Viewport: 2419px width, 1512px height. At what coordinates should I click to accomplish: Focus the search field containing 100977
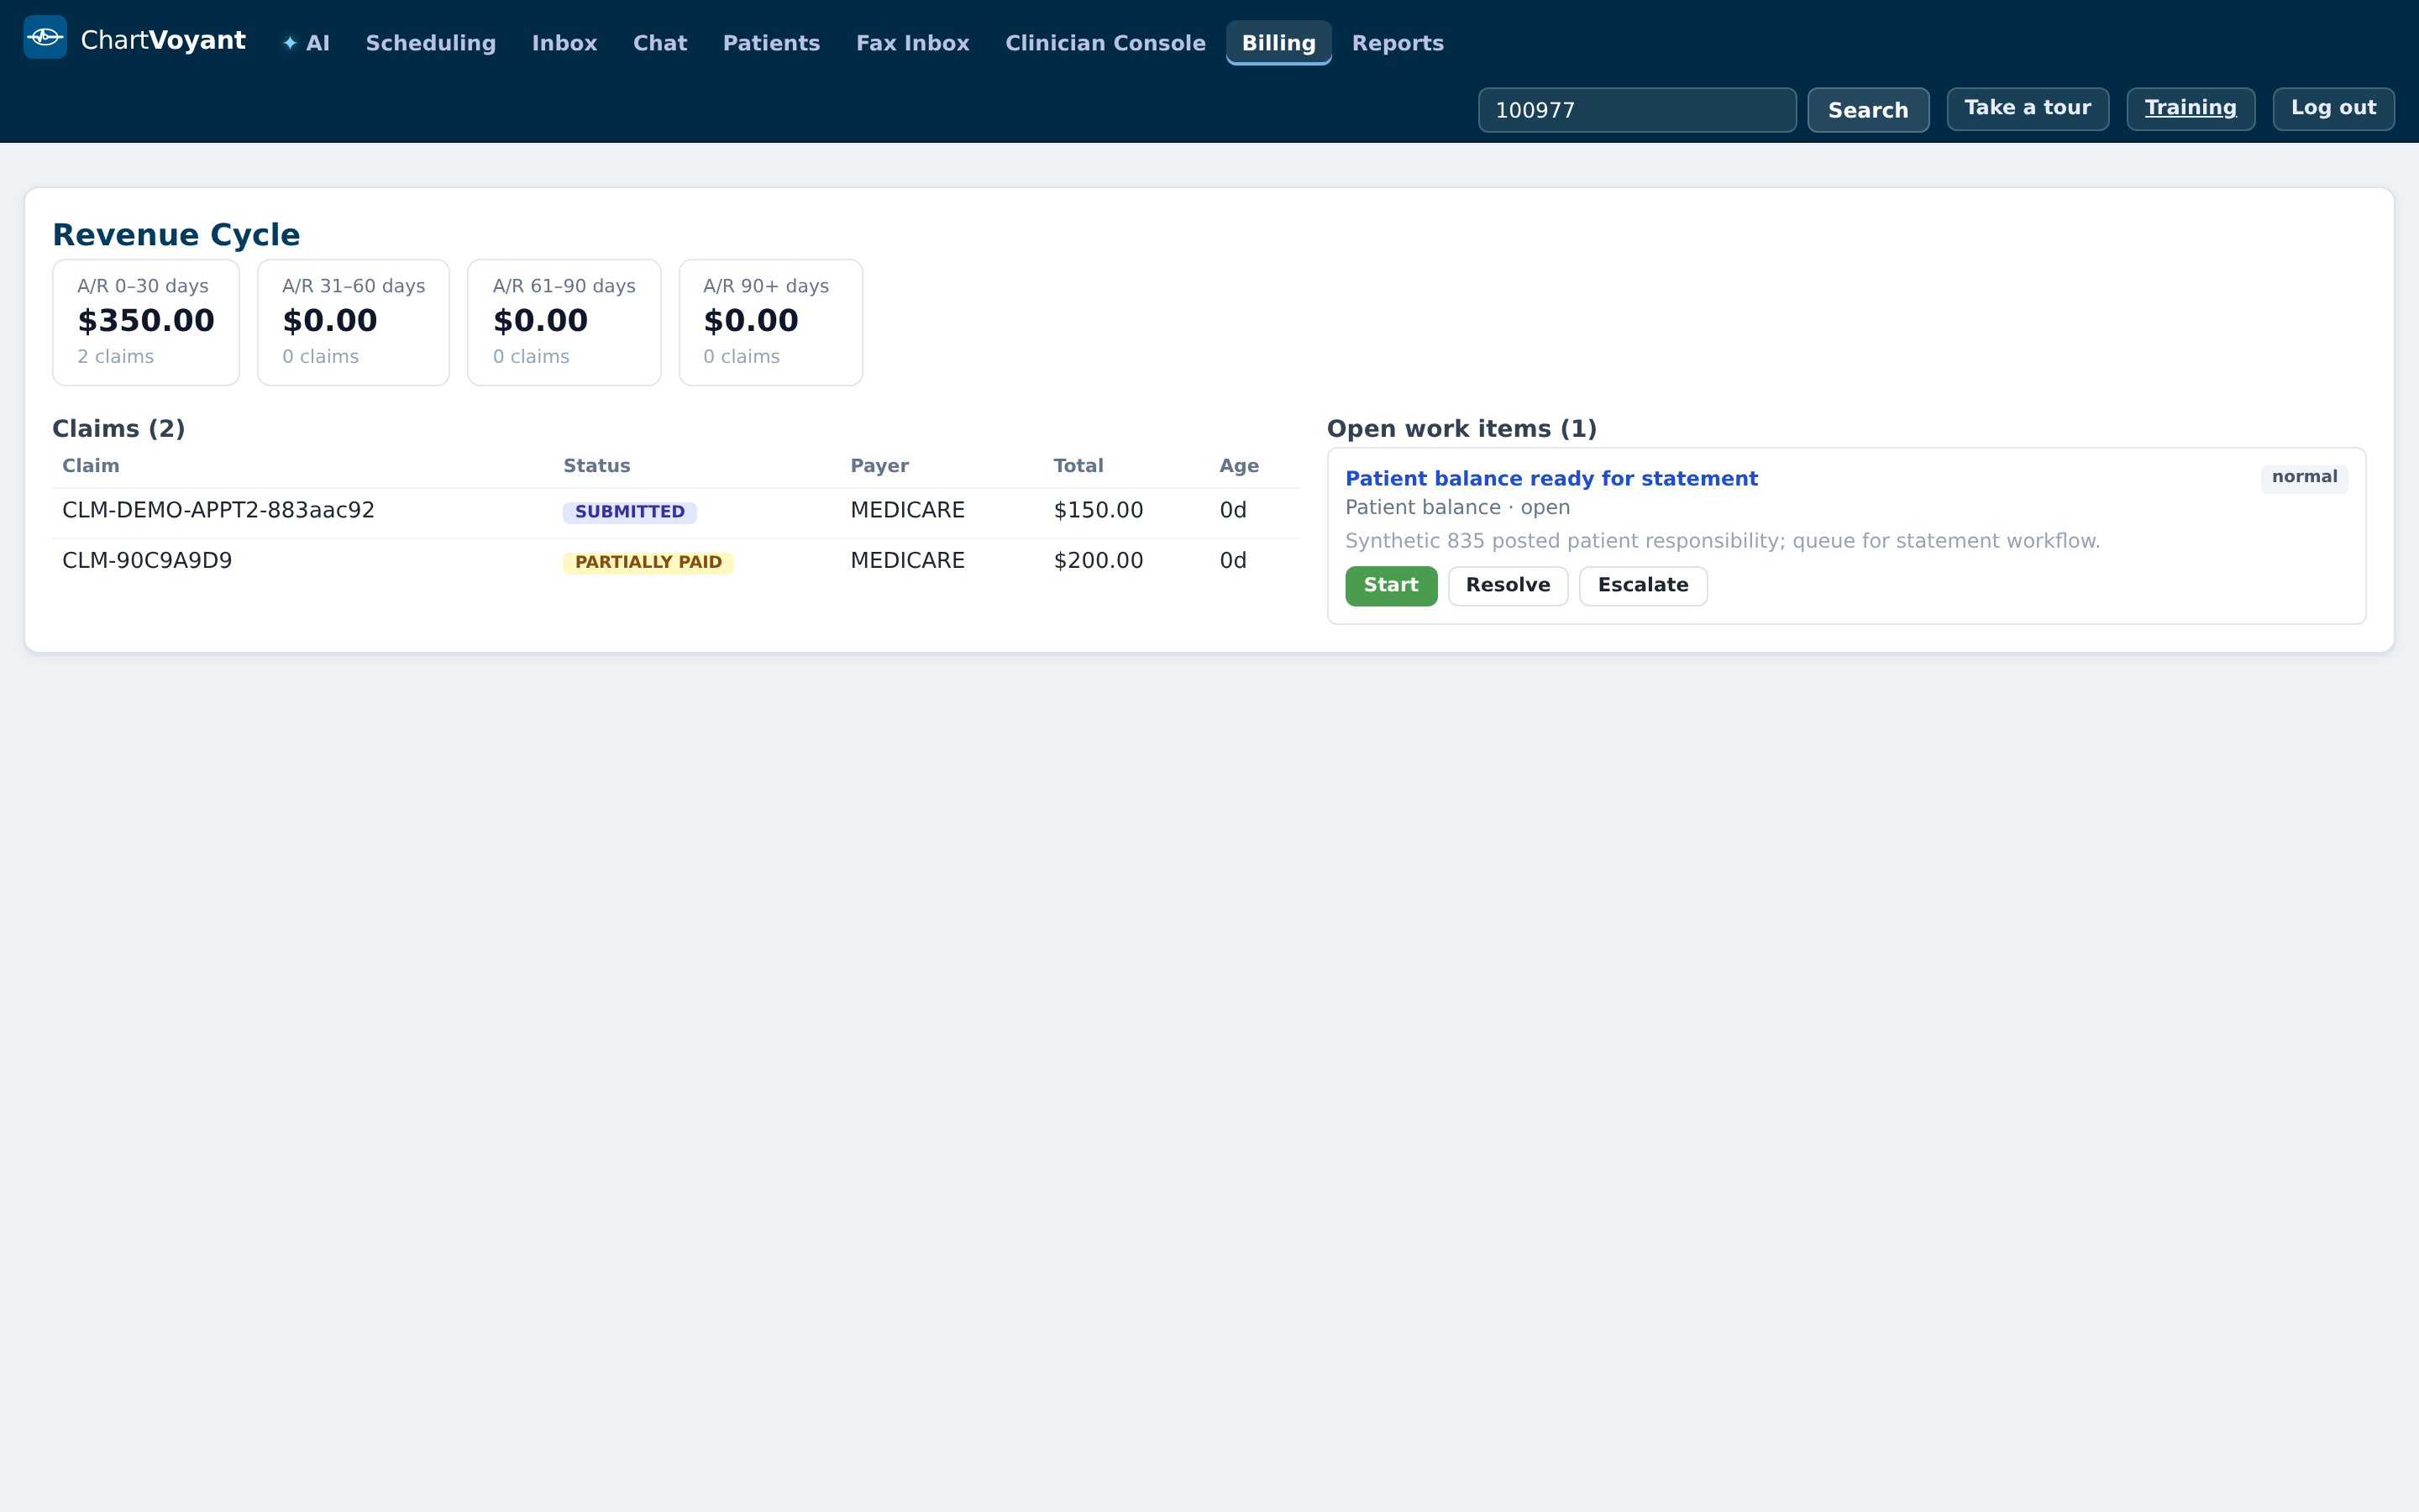coord(1636,110)
